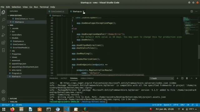Open editor More Actions ellipsis menu
This screenshot has width=200, height=112.
(x=196, y=11)
